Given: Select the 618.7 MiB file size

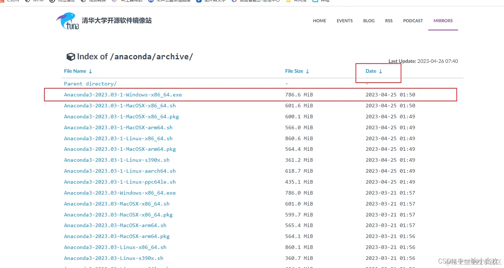Looking at the screenshot, I should click(299, 171).
